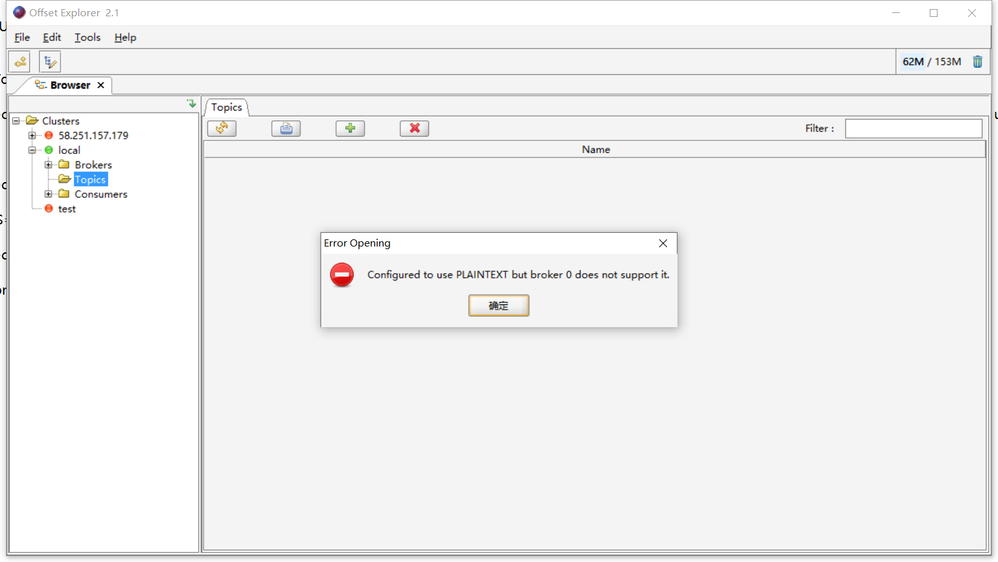Run garbage collection via trash can icon
998x562 pixels.
pos(977,62)
